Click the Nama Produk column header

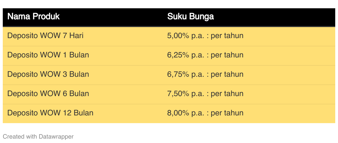34,17
